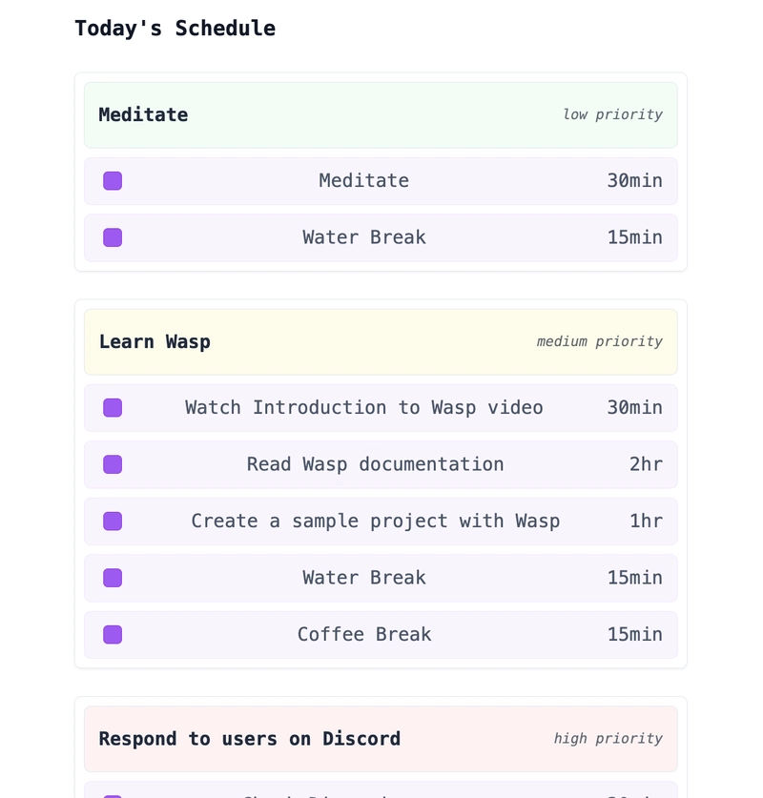Image resolution: width=763 pixels, height=798 pixels.
Task: Click the Coffee Break subtask text
Action: tap(364, 635)
